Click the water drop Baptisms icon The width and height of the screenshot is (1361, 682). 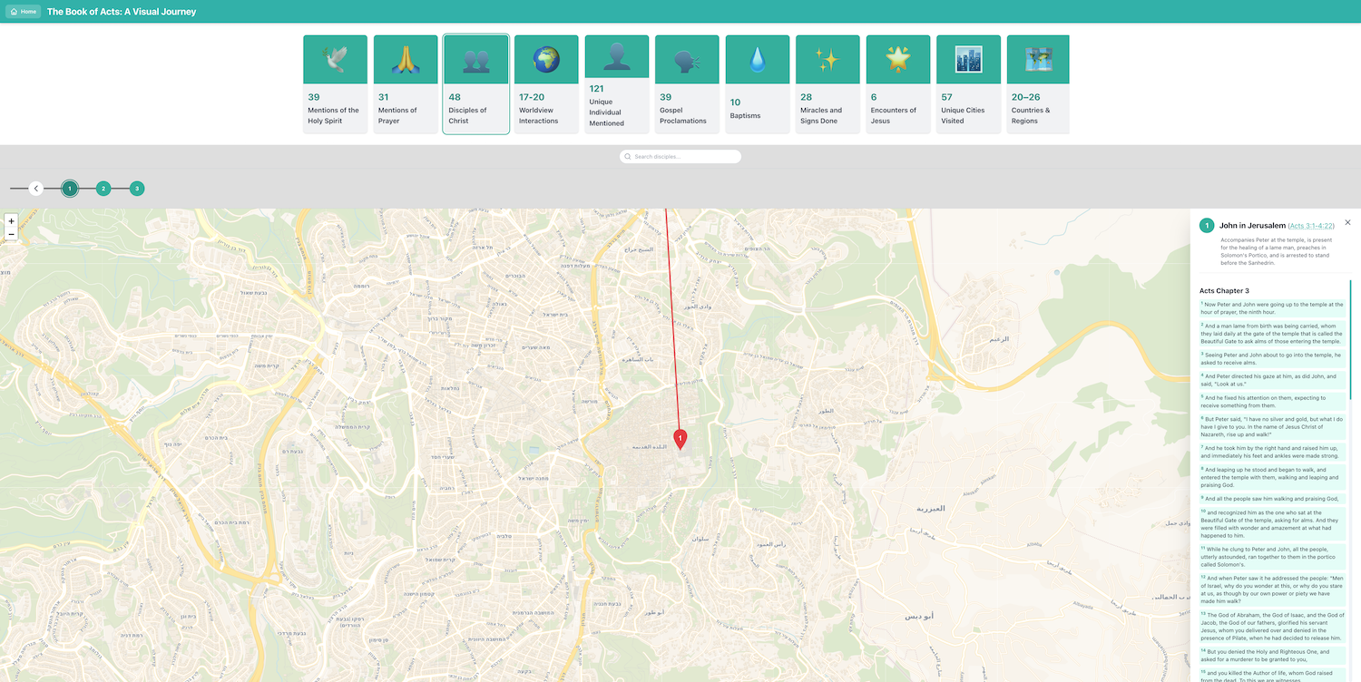pos(757,60)
